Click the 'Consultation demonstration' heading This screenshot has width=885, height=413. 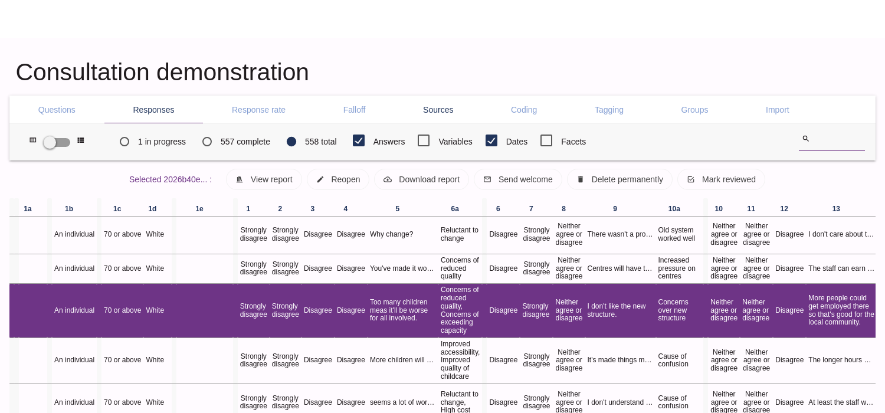tap(162, 72)
